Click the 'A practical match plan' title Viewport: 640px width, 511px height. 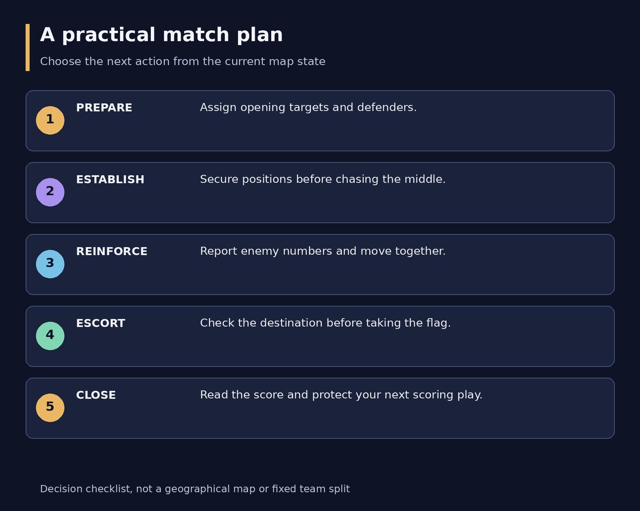point(161,35)
